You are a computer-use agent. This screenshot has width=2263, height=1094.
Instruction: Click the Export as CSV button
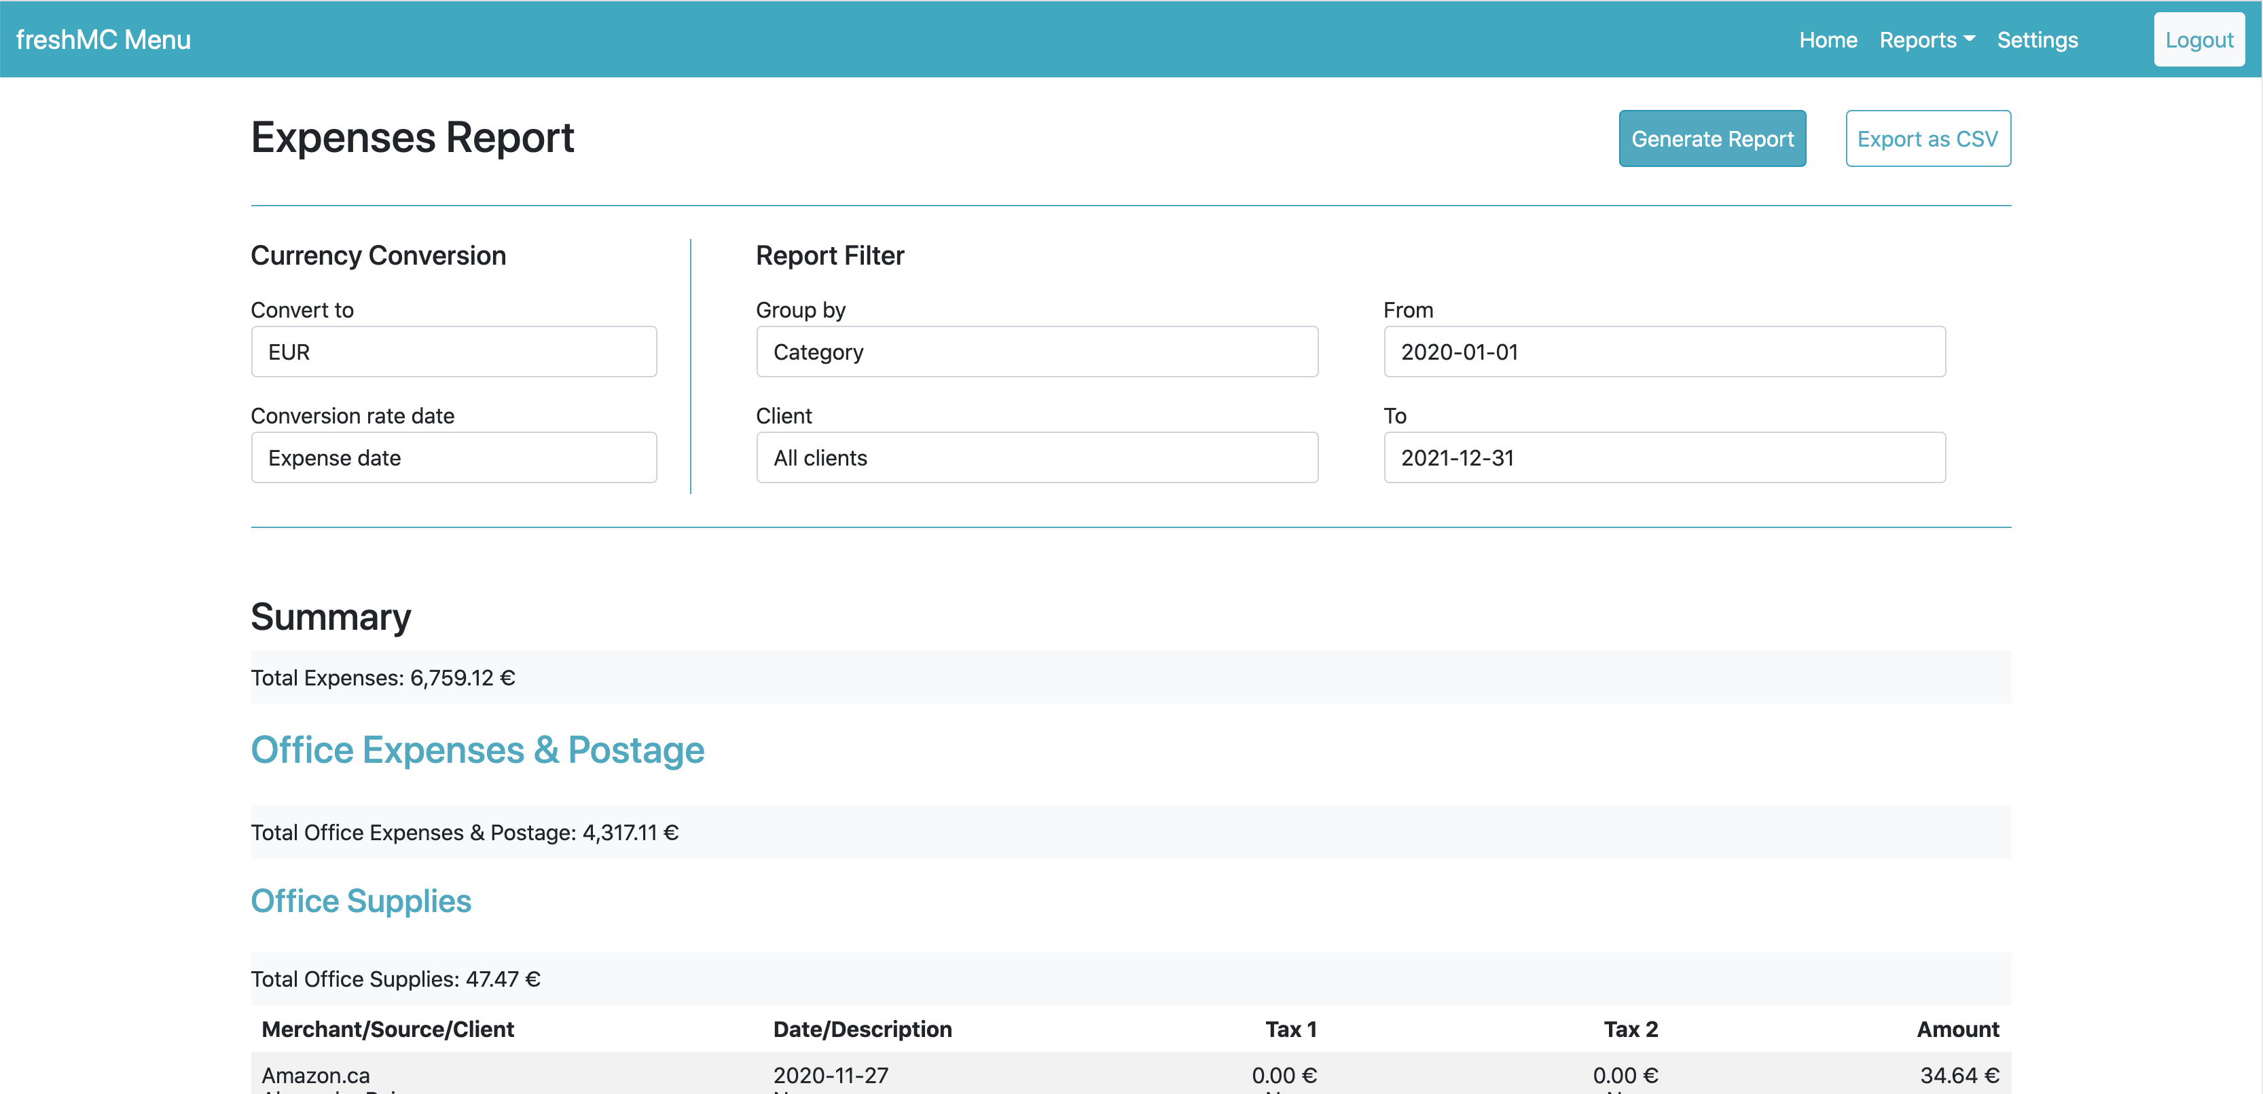[x=1927, y=138]
